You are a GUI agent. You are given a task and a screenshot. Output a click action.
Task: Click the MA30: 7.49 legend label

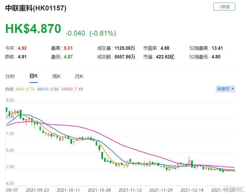click(72, 89)
